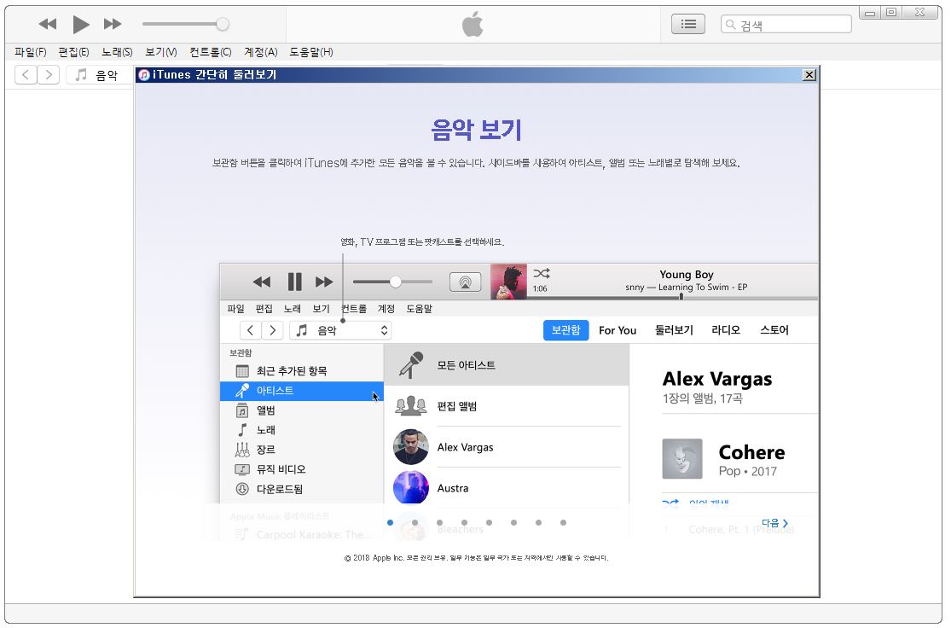Select 앨범 in the sidebar

tap(301, 410)
